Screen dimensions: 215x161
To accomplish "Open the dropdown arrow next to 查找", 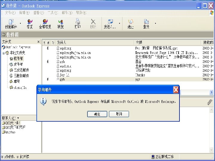I will pos(155,24).
